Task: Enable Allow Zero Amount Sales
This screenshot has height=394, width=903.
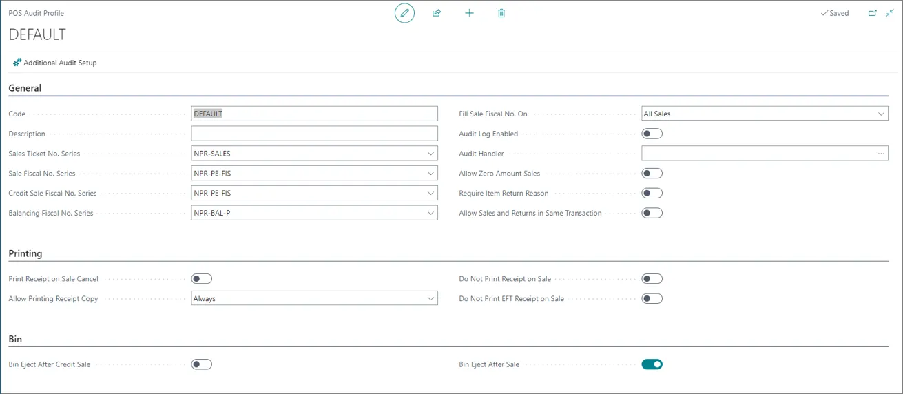Action: (x=652, y=174)
